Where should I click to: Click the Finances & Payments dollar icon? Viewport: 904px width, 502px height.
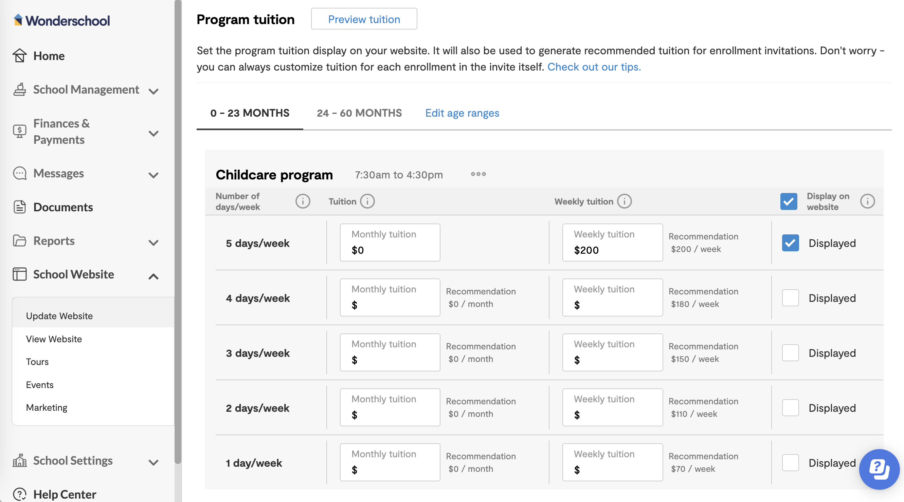(x=20, y=132)
